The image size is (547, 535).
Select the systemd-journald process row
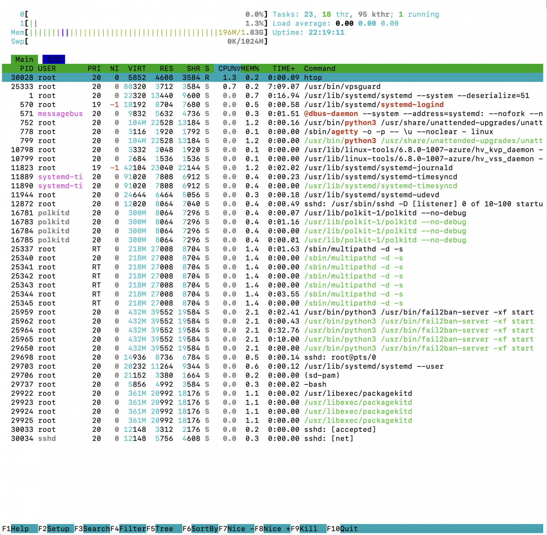pos(272,168)
